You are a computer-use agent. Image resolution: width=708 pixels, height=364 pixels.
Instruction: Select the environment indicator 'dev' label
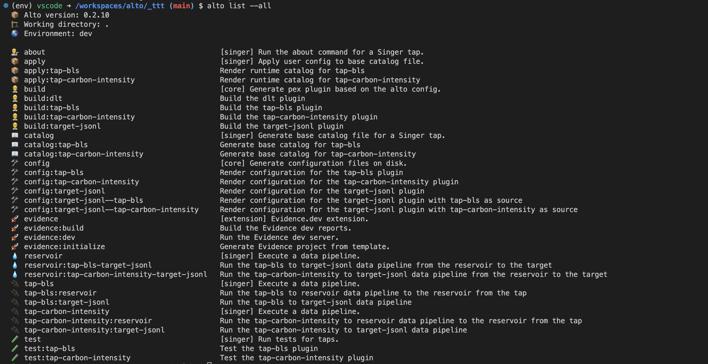tap(85, 33)
